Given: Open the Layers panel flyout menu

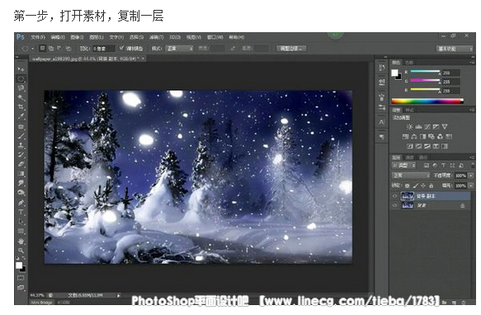Looking at the screenshot, I should 472,157.
